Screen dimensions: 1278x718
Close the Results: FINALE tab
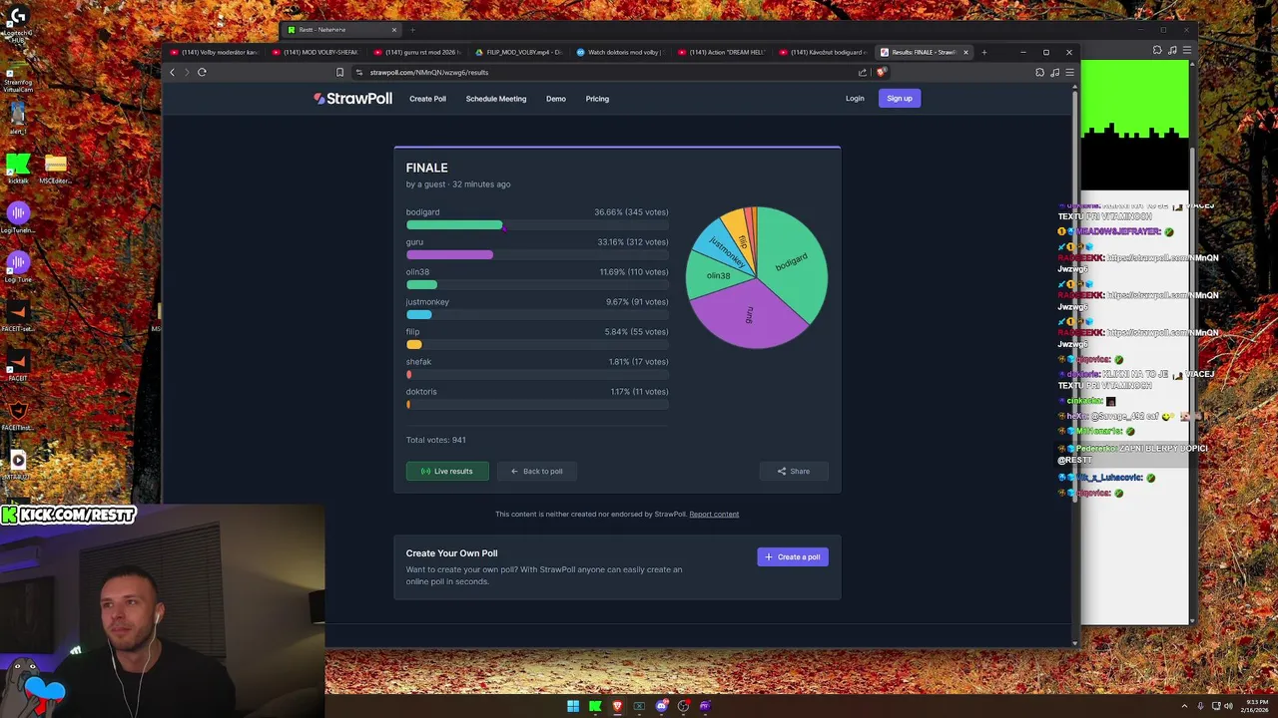(965, 52)
